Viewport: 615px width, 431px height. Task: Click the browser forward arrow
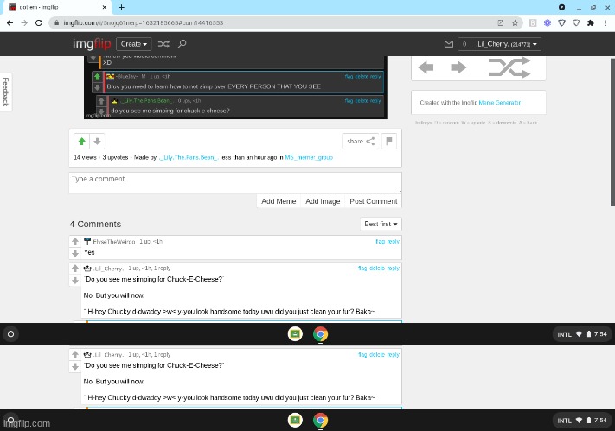point(24,22)
